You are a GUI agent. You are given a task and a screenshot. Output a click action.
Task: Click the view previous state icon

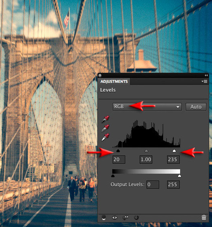[x=125, y=218]
